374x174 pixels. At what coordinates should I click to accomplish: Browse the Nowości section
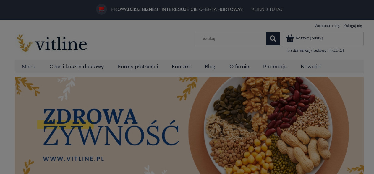tap(311, 67)
